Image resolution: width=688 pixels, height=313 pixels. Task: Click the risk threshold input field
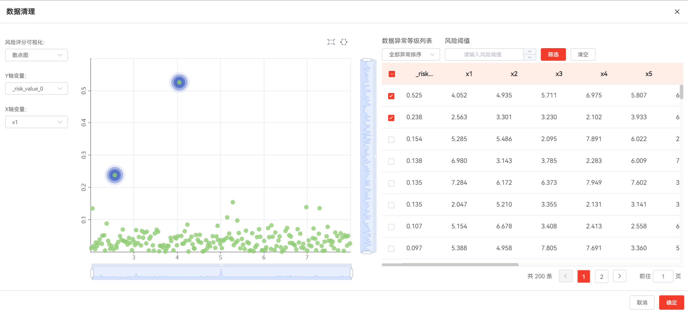coord(484,54)
